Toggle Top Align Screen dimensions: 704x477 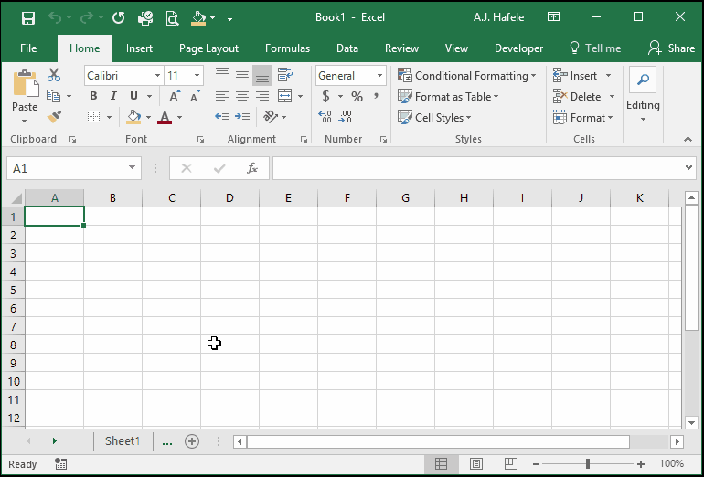(222, 75)
